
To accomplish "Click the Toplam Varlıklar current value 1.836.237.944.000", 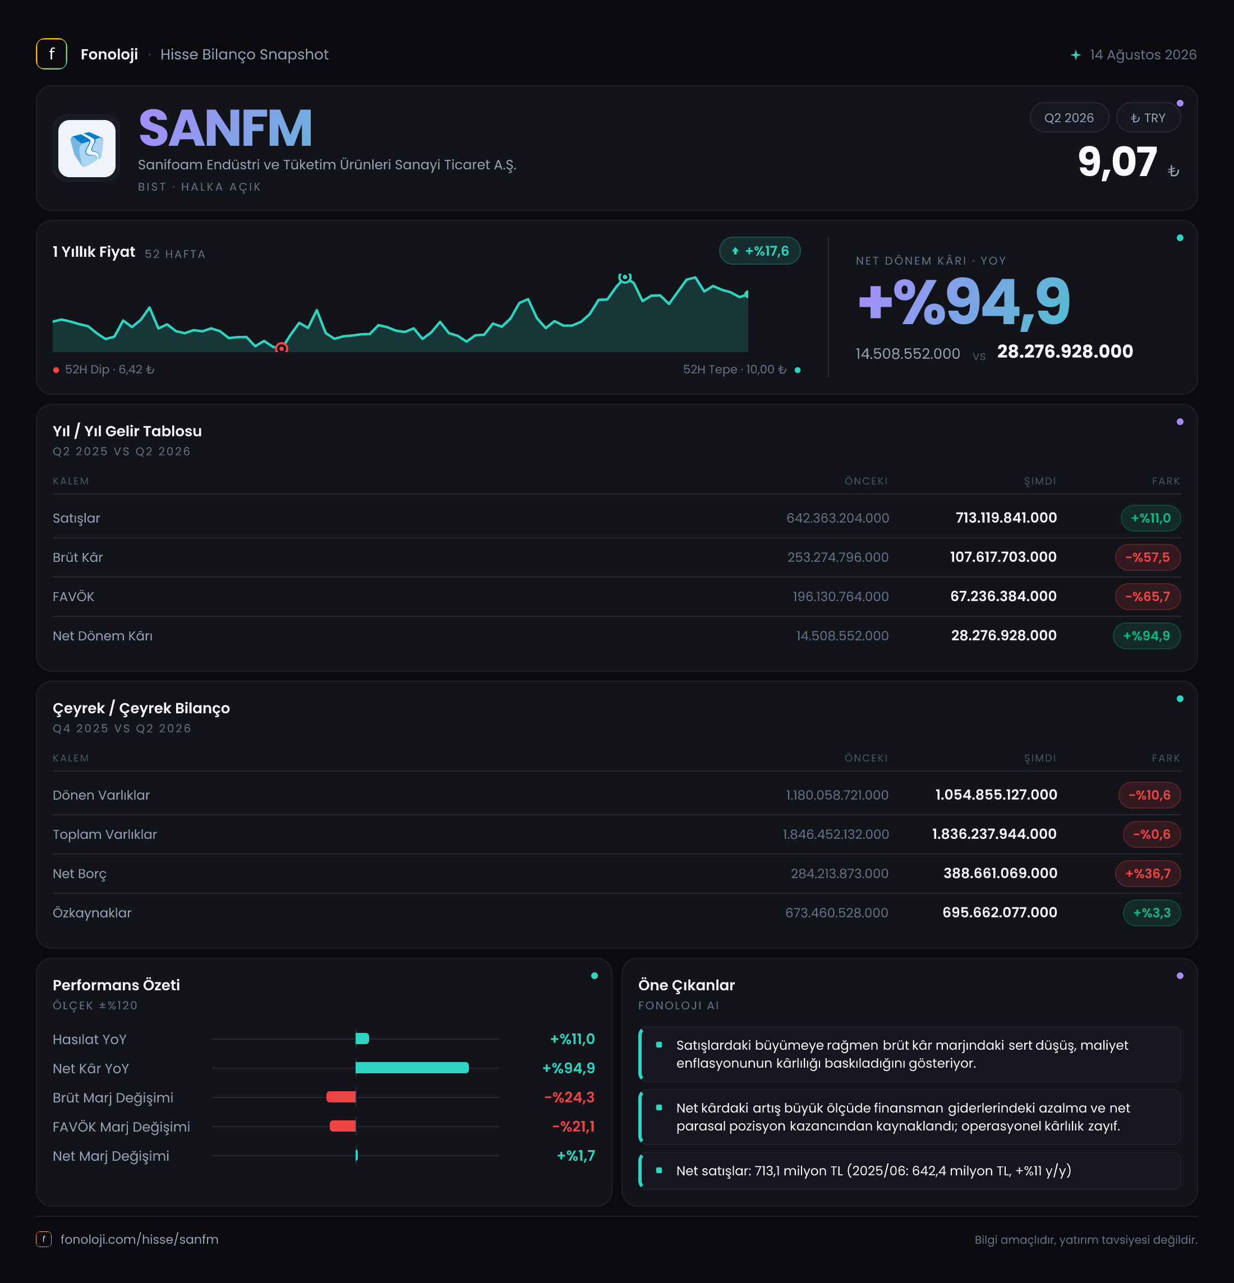I will pyautogui.click(x=994, y=834).
